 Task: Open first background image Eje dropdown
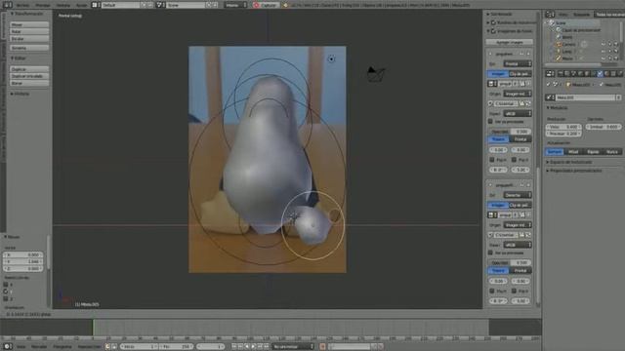coord(518,63)
